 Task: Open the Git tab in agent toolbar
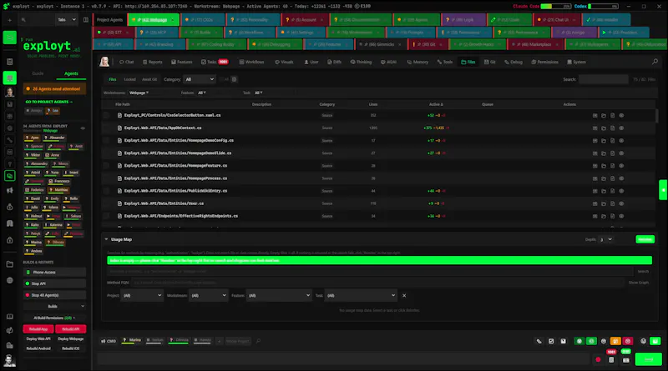click(490, 63)
